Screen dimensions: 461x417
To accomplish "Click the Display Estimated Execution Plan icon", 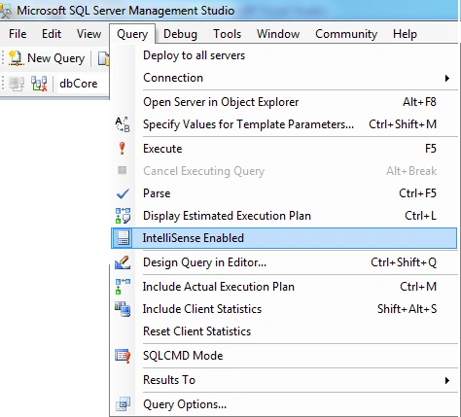I will (x=123, y=216).
